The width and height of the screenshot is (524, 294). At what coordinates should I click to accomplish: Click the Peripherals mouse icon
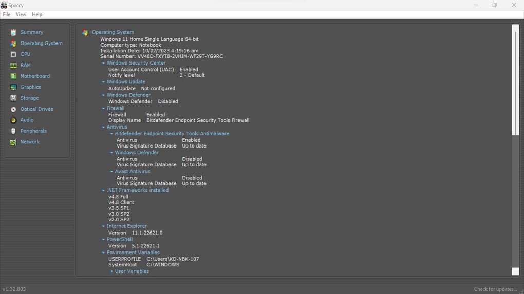pyautogui.click(x=13, y=131)
